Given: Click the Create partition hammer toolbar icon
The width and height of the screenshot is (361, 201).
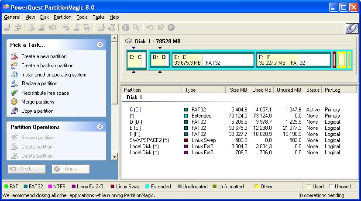Looking at the screenshot, I should point(31,28).
